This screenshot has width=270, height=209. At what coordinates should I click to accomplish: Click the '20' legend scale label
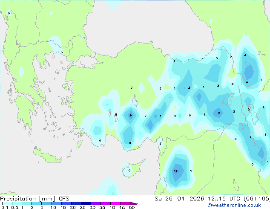[73, 207]
